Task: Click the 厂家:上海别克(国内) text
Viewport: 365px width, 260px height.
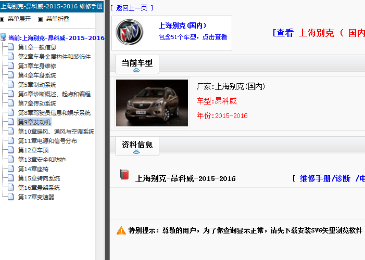Action: 231,86
